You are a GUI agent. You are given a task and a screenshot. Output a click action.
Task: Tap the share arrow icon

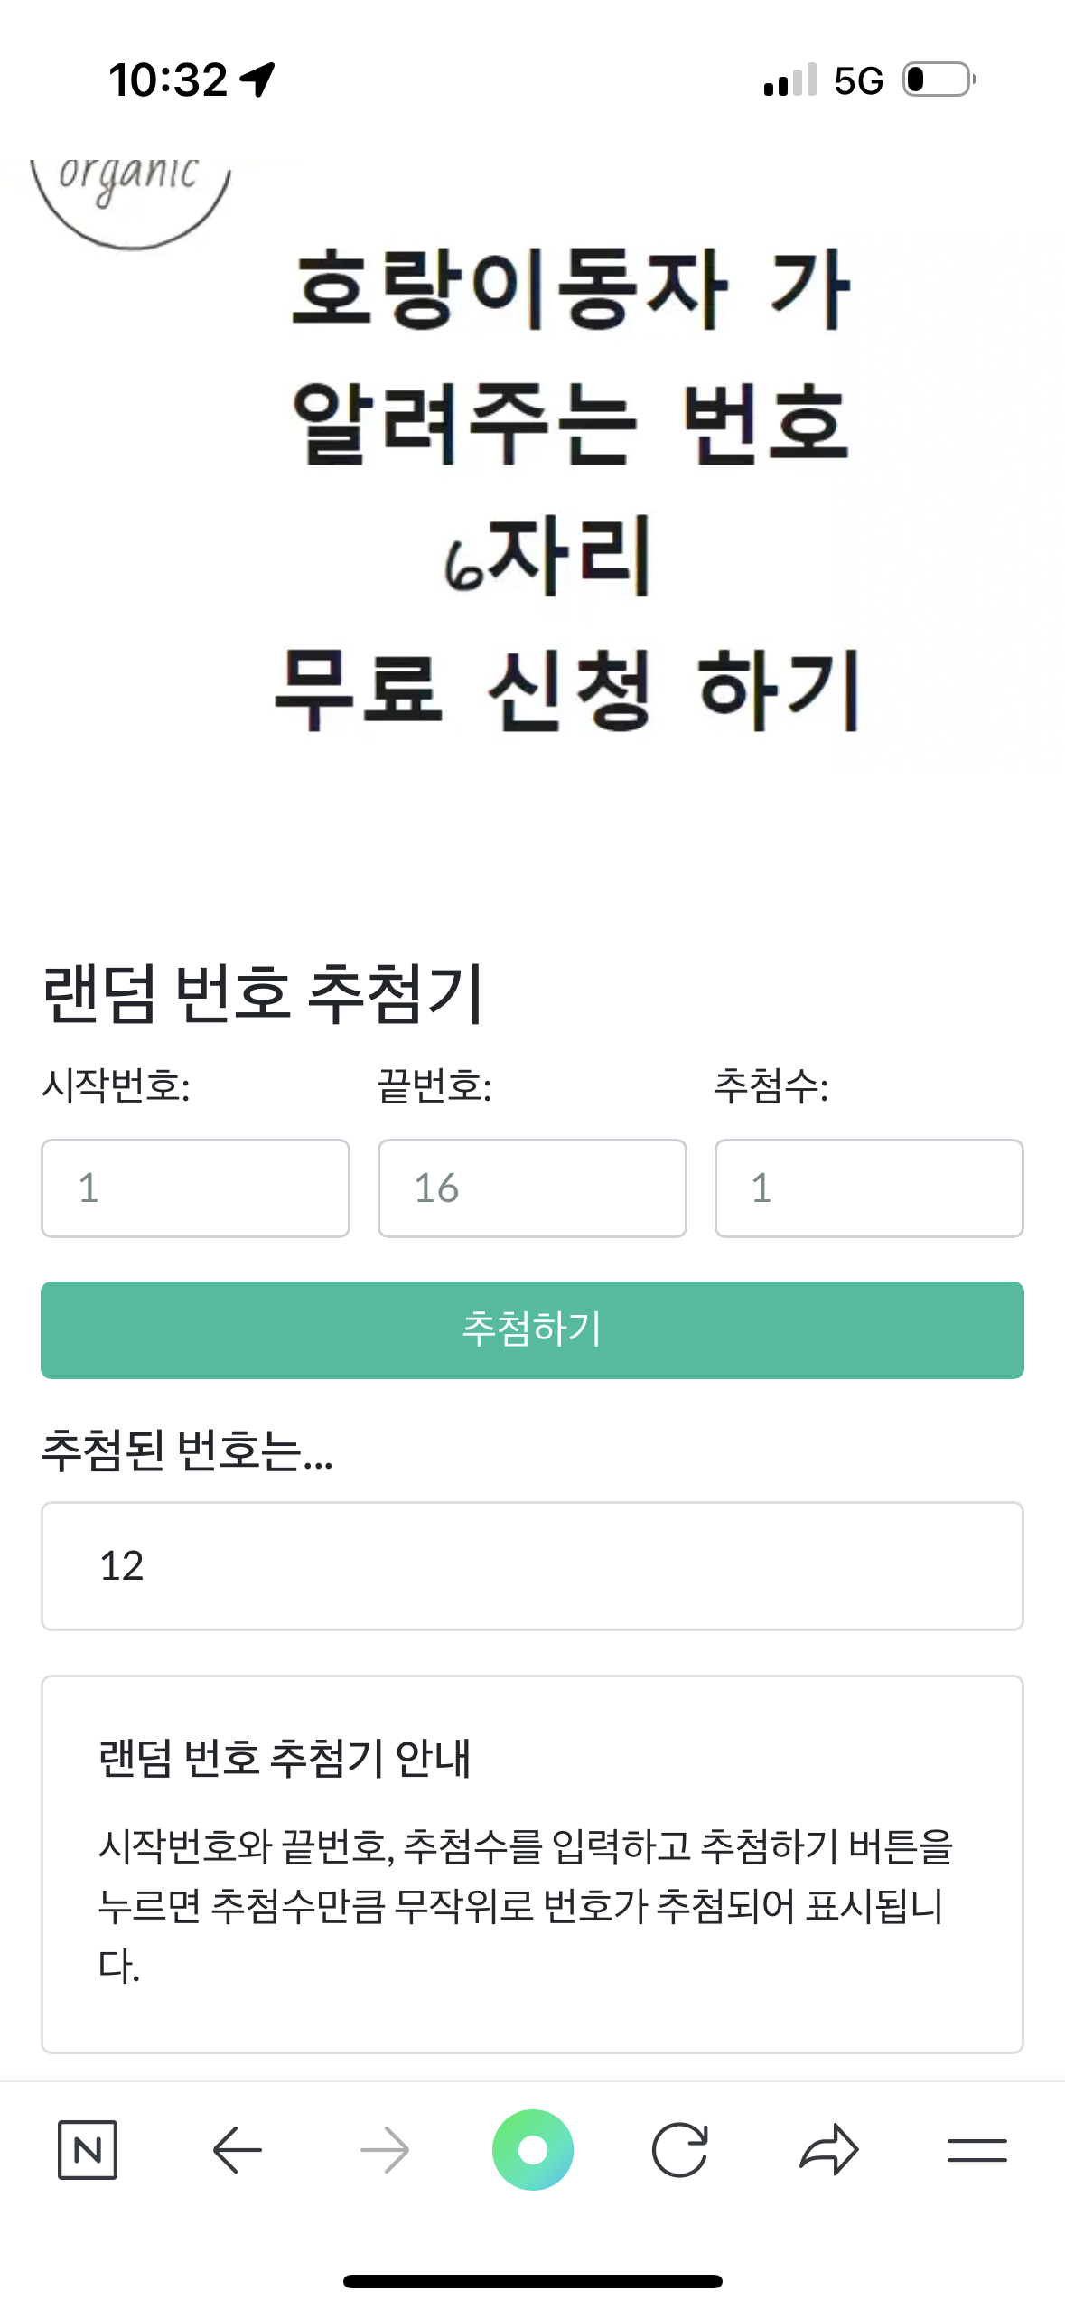click(x=828, y=2149)
